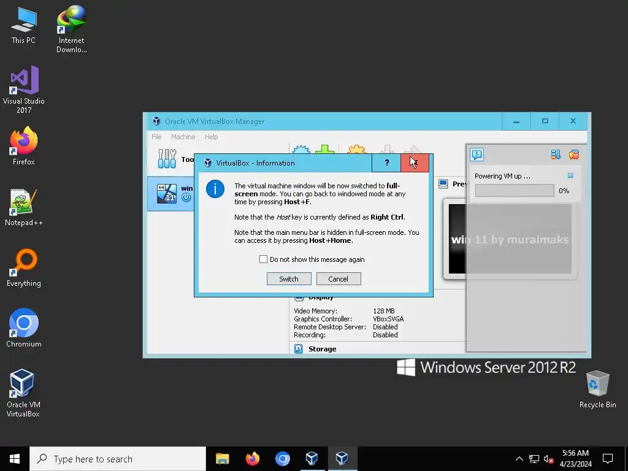Click the Windows Start button
628x471 pixels.
[15, 459]
